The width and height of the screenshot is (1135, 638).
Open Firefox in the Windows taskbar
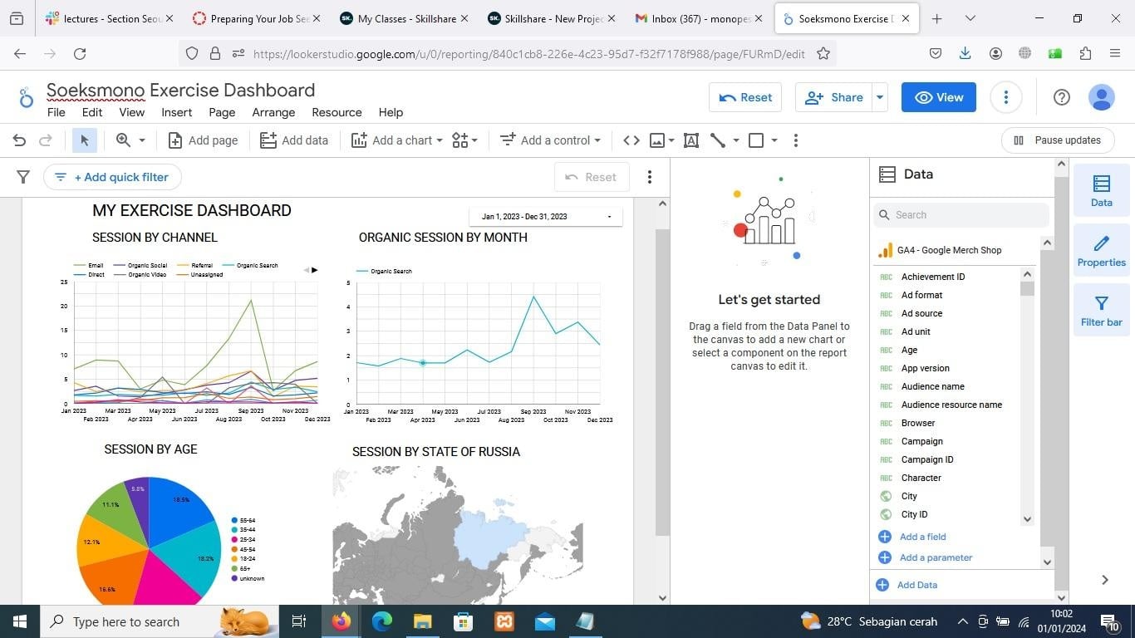point(341,621)
